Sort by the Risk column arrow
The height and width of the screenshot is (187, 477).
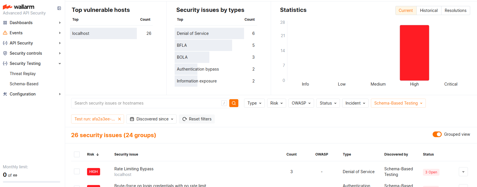[98, 154]
